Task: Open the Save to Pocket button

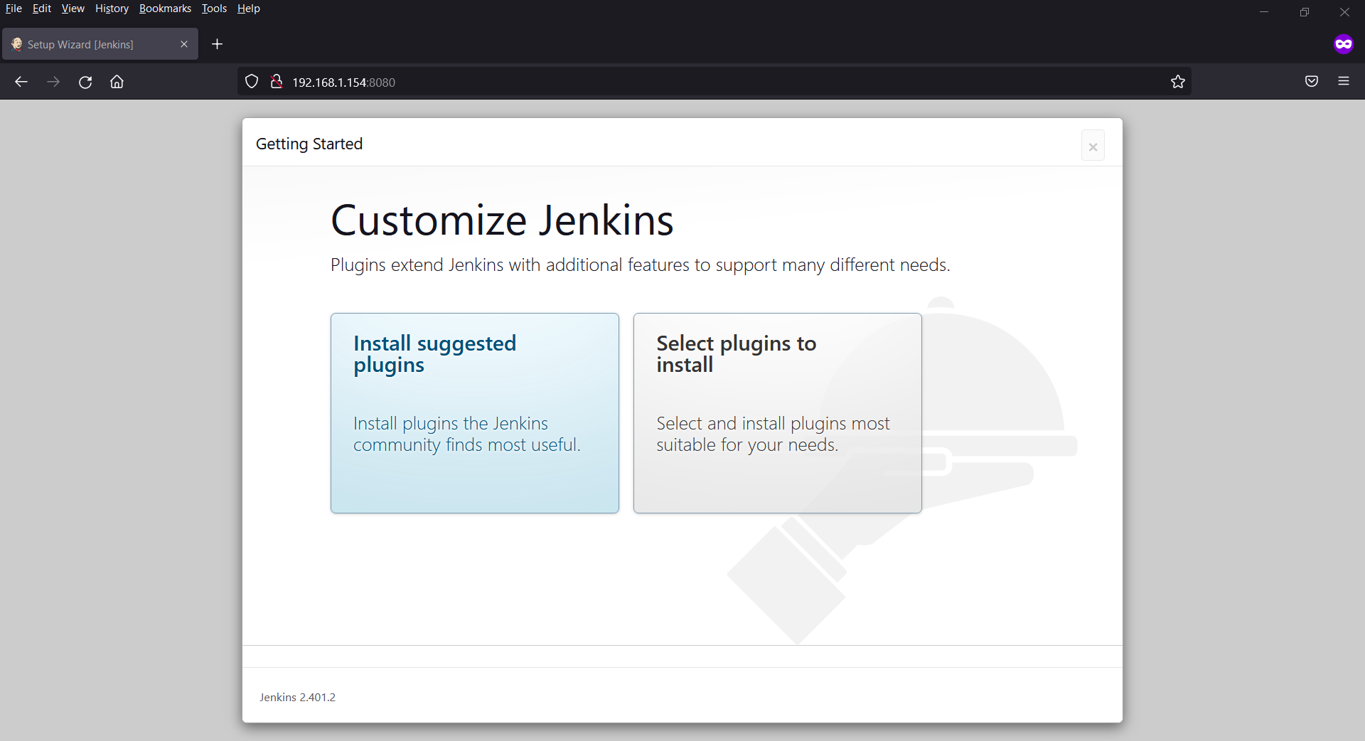Action: tap(1312, 82)
